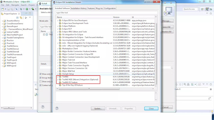Image resolution: width=214 pixels, height=120 pixels.
Task: Expand the WSProject2 project tree
Action: (x=2, y=66)
